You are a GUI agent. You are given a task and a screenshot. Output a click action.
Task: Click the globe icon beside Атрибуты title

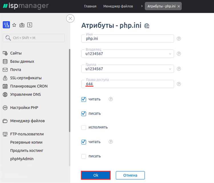click(x=147, y=26)
